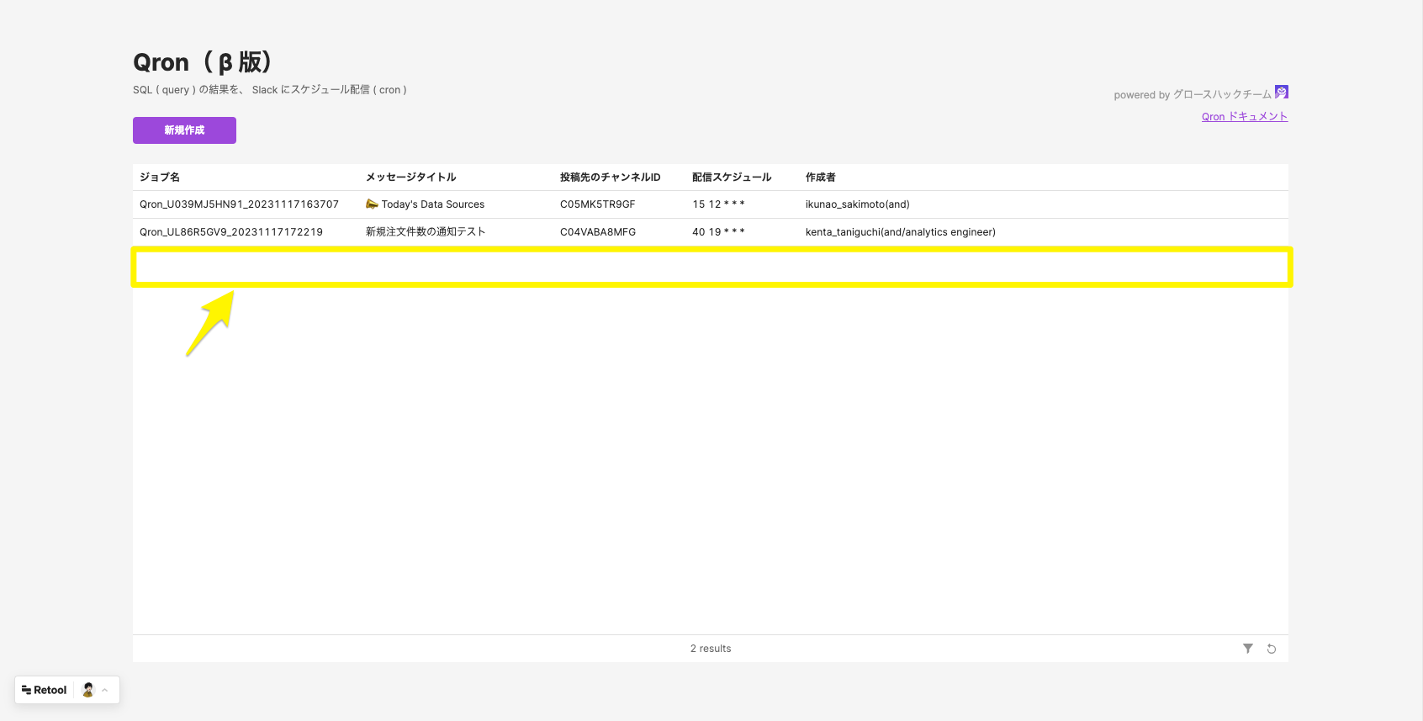Click the 投稿先のチャンネルID column header
The image size is (1423, 721).
[x=610, y=178]
